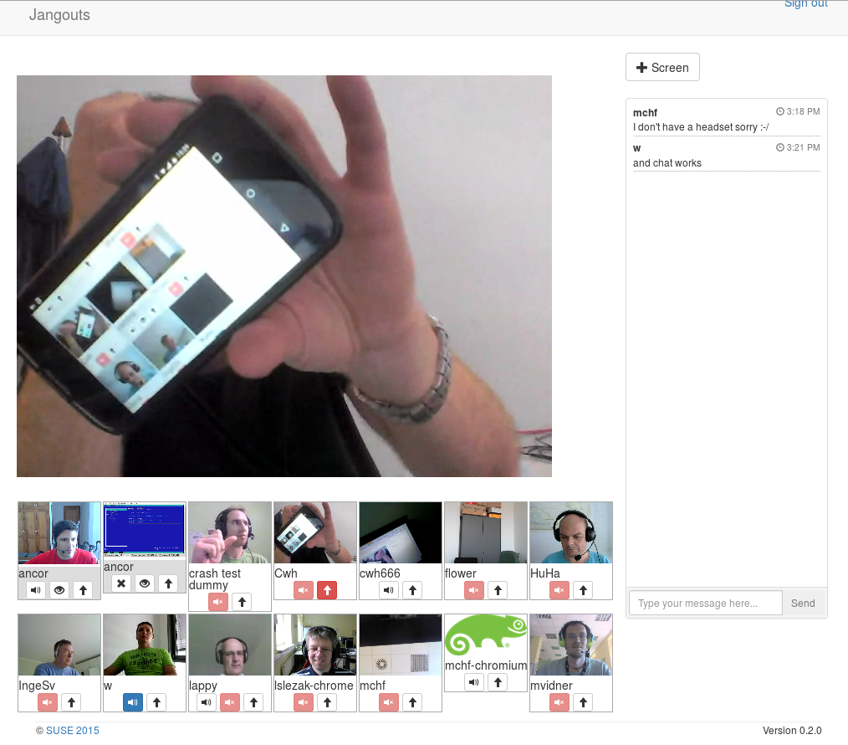Viewport: 848px width, 745px height.
Task: Click the Sign out link
Action: click(x=805, y=4)
